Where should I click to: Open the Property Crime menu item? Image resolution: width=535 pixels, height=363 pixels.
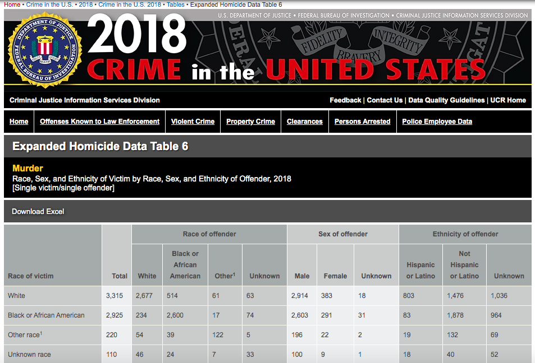[250, 122]
